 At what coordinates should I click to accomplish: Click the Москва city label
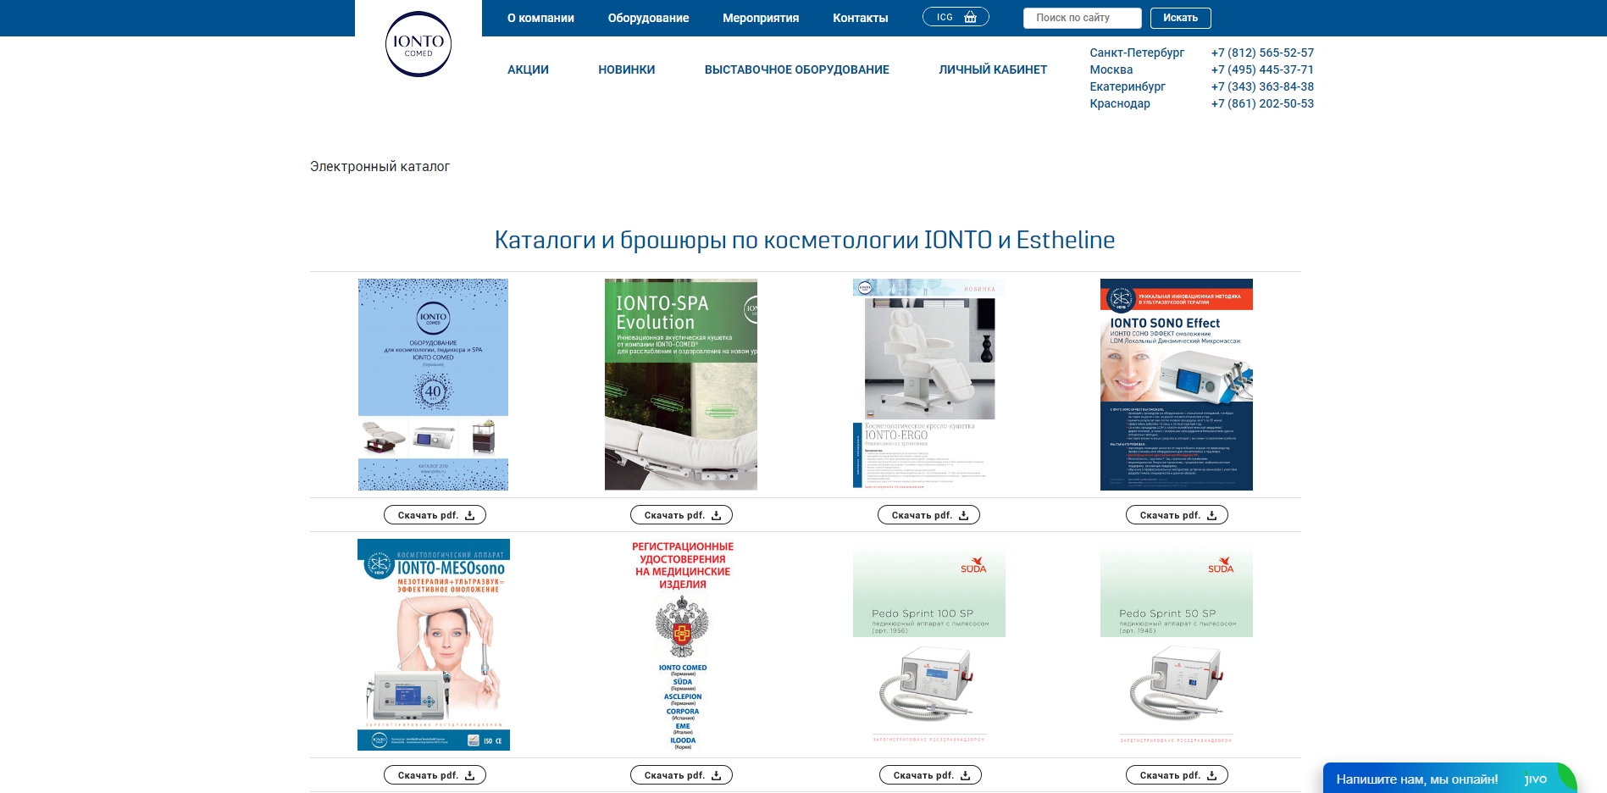tap(1111, 69)
